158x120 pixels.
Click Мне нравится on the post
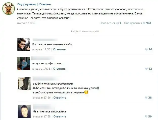click(133, 23)
